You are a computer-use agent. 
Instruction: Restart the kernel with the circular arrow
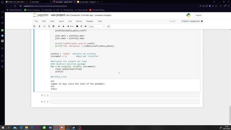pyautogui.click(x=81, y=26)
